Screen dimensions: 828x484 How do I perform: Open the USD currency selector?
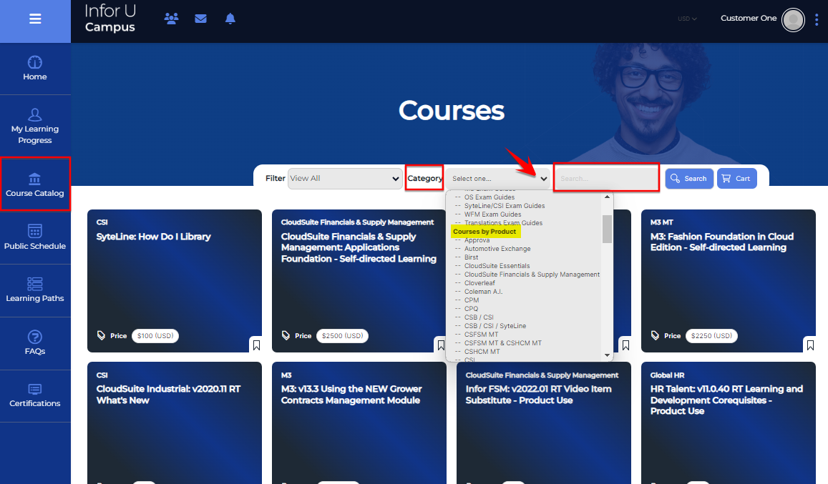click(687, 19)
